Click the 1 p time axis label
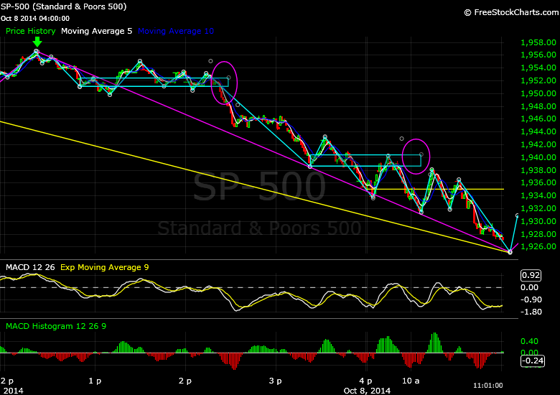560x395 pixels. click(x=95, y=381)
